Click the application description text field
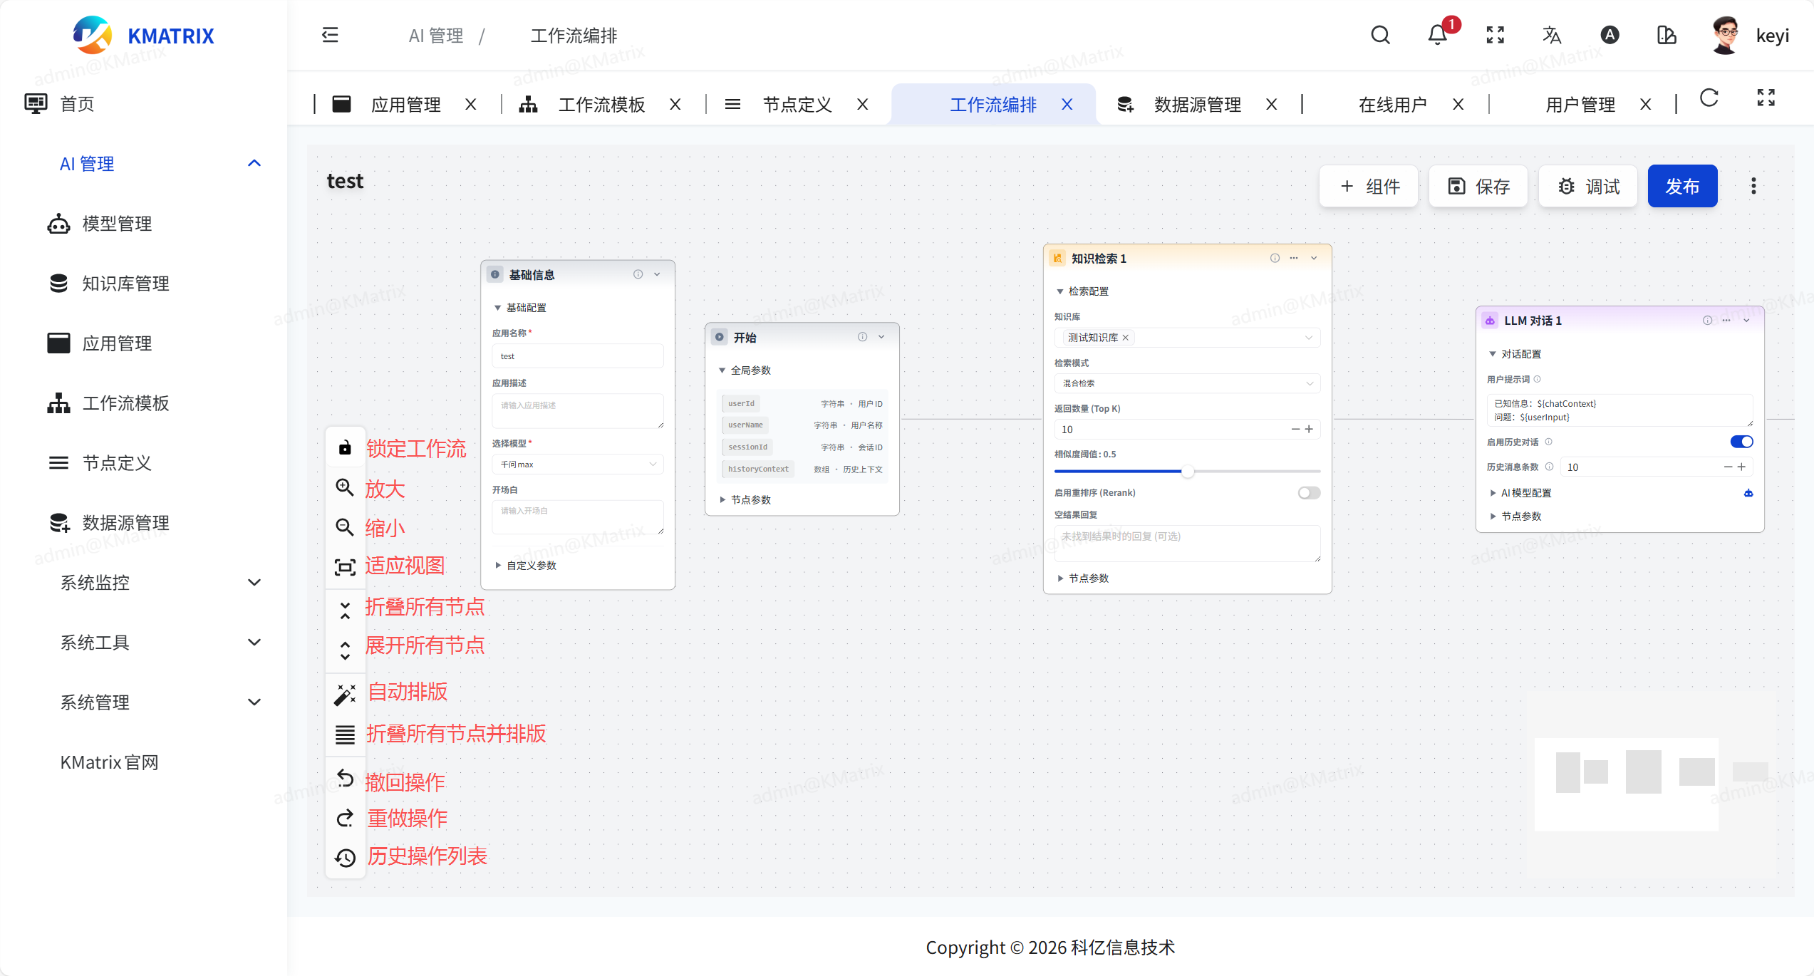The width and height of the screenshot is (1814, 976). click(x=577, y=410)
